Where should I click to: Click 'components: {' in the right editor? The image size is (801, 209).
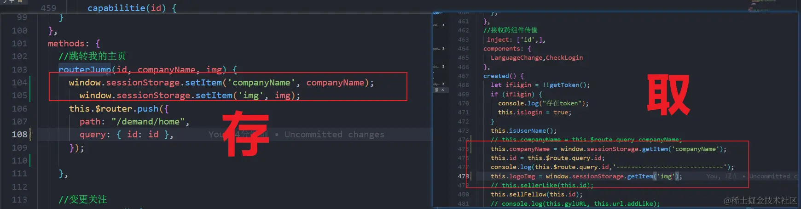pos(507,49)
